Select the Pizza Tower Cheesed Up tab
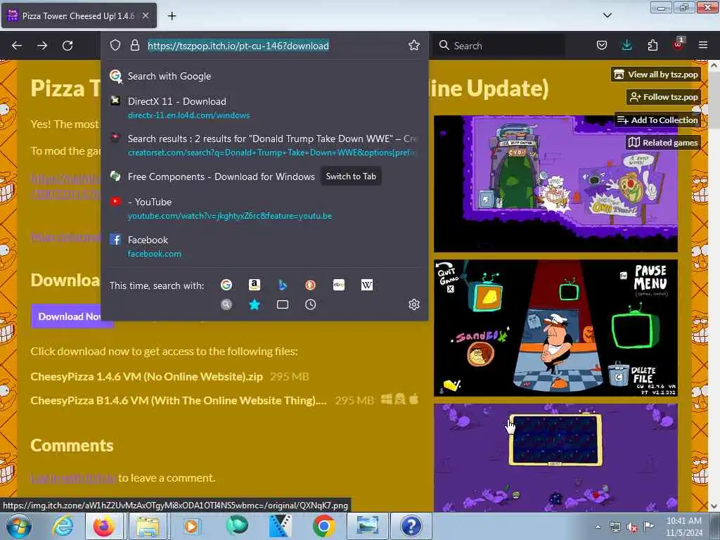The width and height of the screenshot is (720, 540). 79,15
